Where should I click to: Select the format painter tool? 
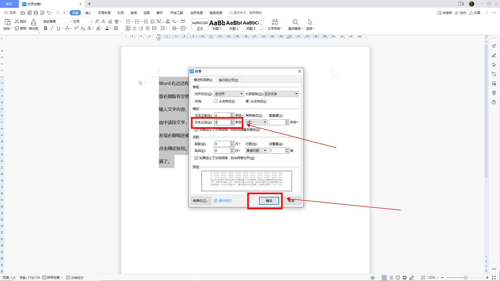(33, 25)
